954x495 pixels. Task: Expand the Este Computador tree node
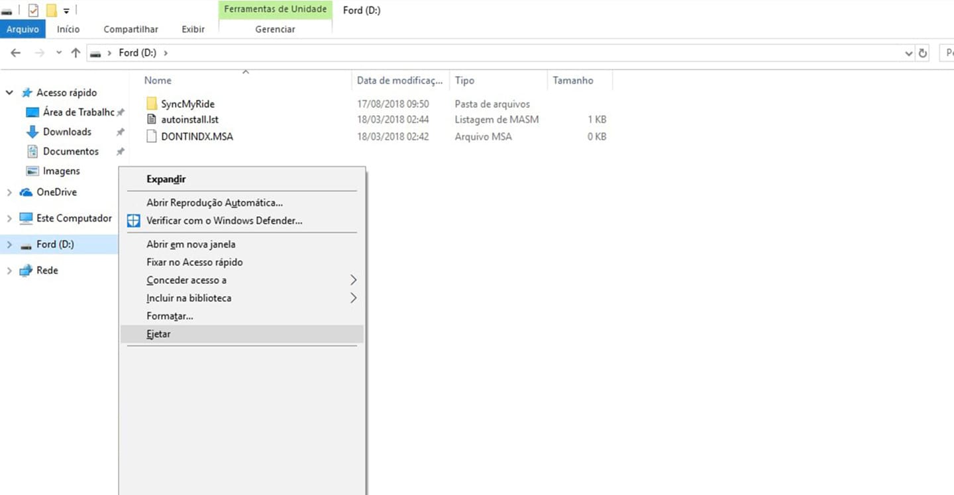tap(9, 218)
